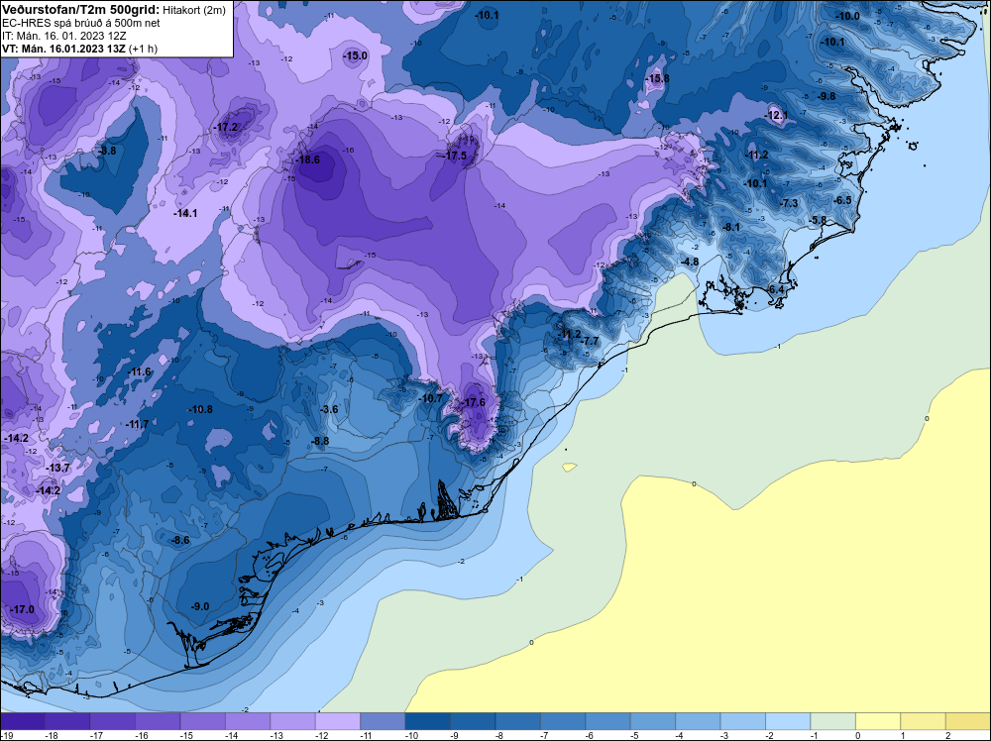Click the -10.8 temperature label

pos(200,409)
